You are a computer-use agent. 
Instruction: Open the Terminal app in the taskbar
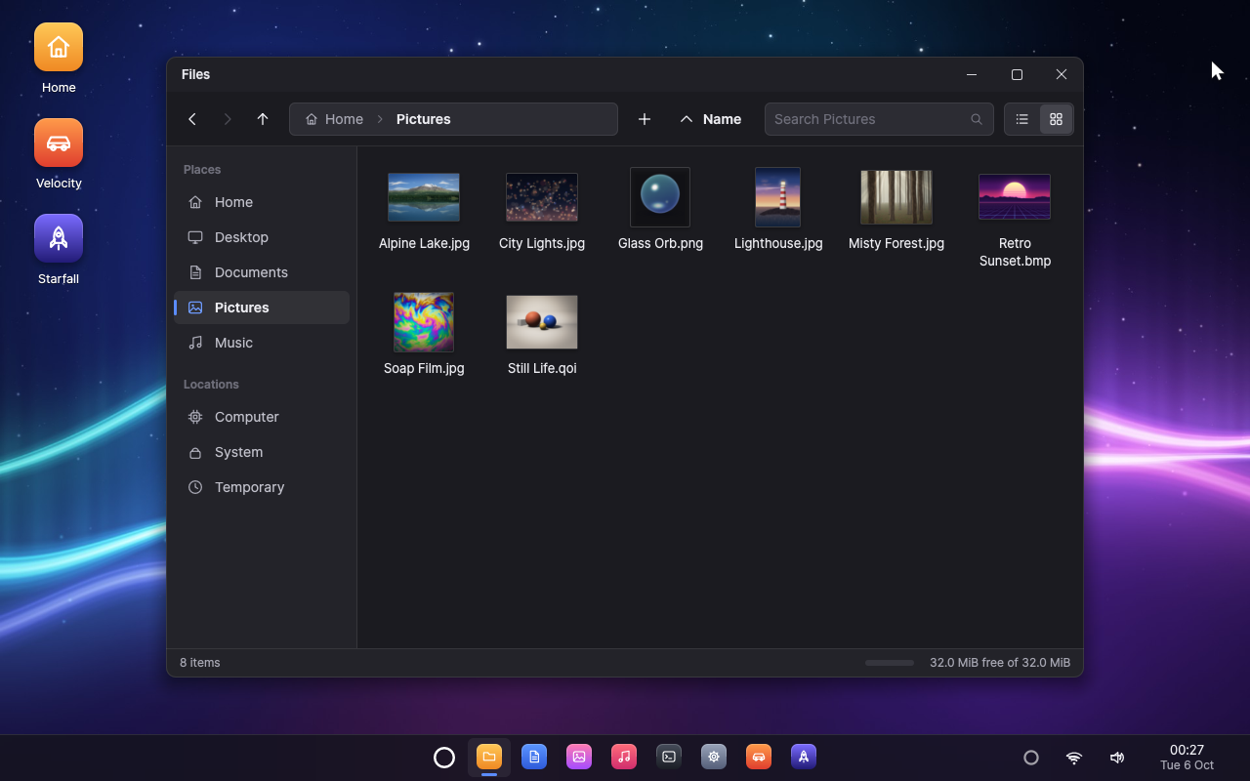coord(669,757)
